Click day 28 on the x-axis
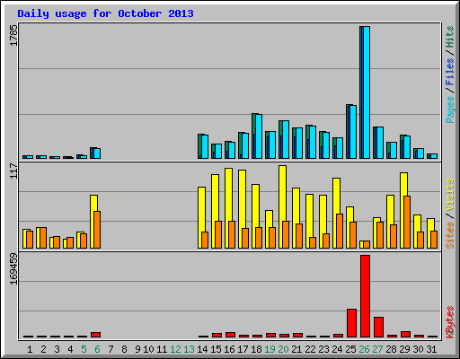 391,349
